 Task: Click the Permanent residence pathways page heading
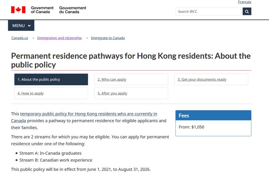point(131,60)
